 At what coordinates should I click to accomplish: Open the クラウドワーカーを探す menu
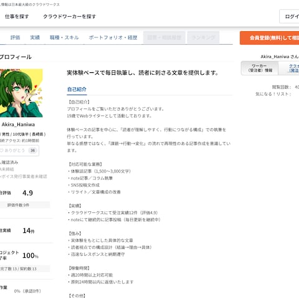point(69,17)
